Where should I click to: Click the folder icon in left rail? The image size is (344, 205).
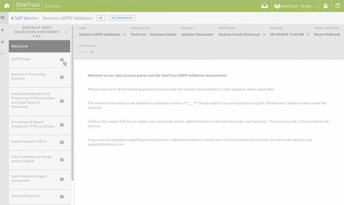2,54
